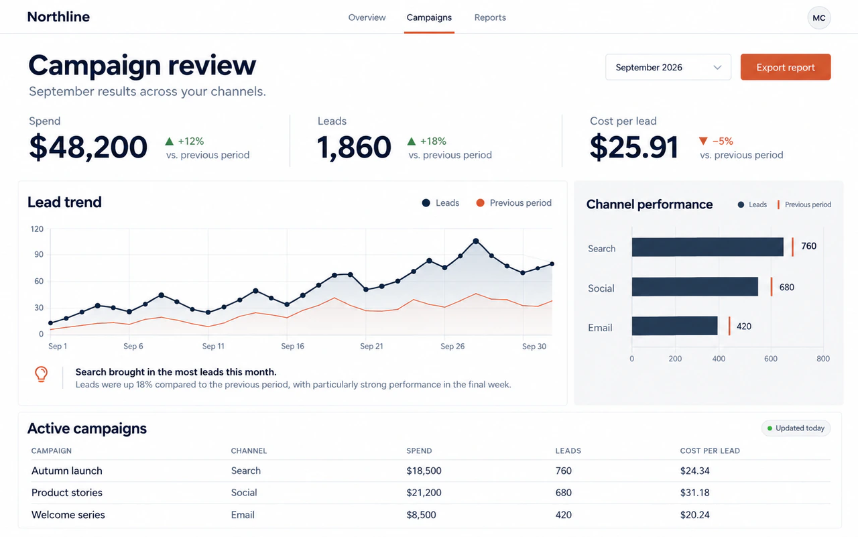
Task: Click the green up triangle beside +18%
Action: [x=412, y=141]
